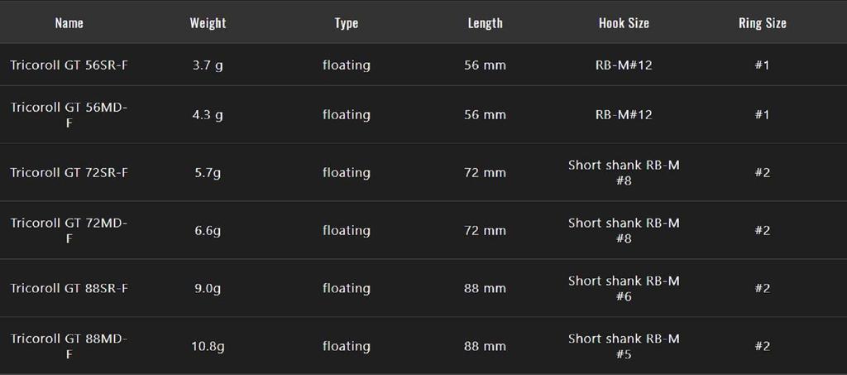Click the Short shank RB-M #6 cell
Image resolution: width=847 pixels, height=375 pixels.
coord(624,288)
